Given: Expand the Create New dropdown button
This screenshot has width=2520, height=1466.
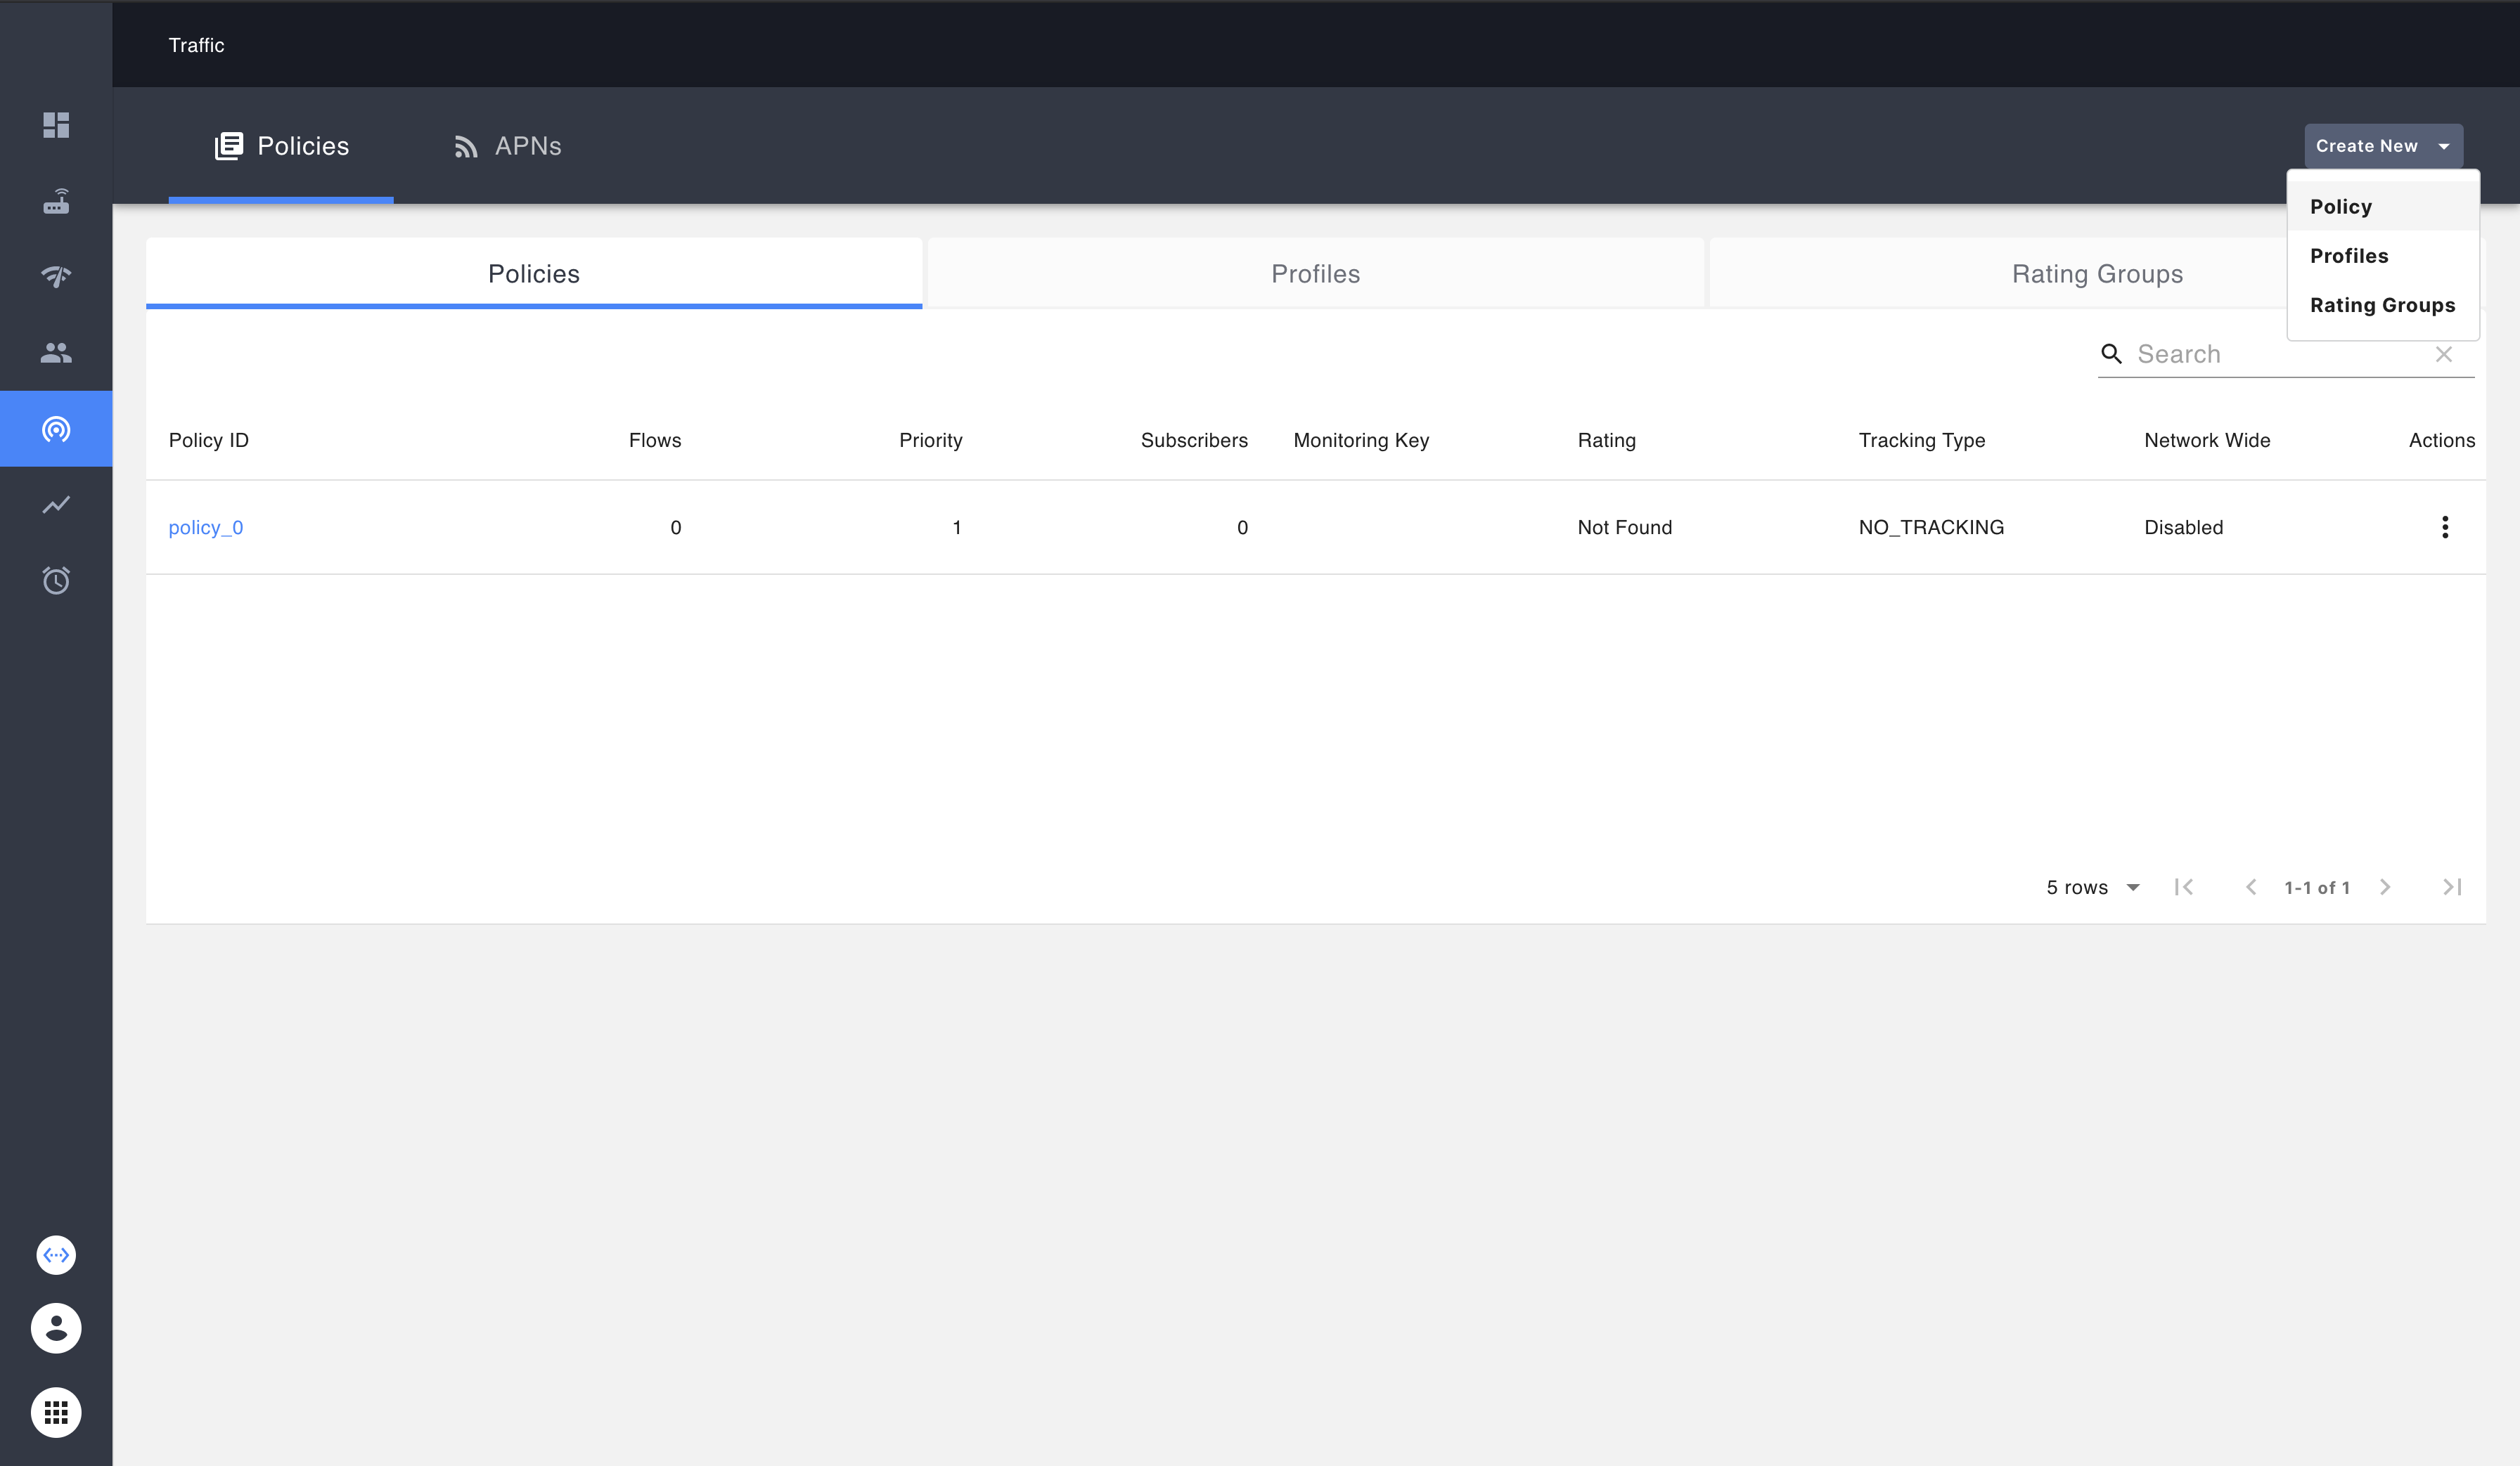Looking at the screenshot, I should coord(2382,146).
